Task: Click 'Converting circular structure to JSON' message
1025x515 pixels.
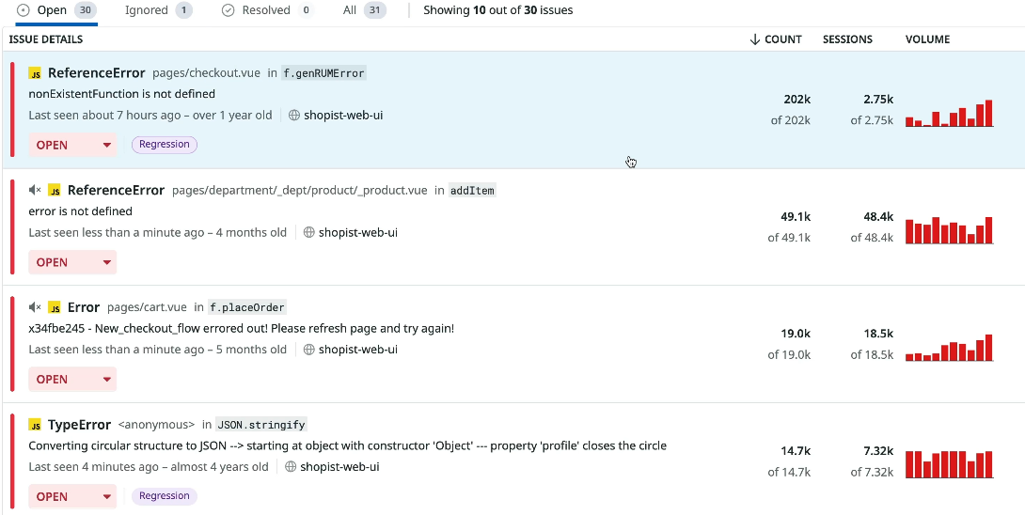Action: 348,445
